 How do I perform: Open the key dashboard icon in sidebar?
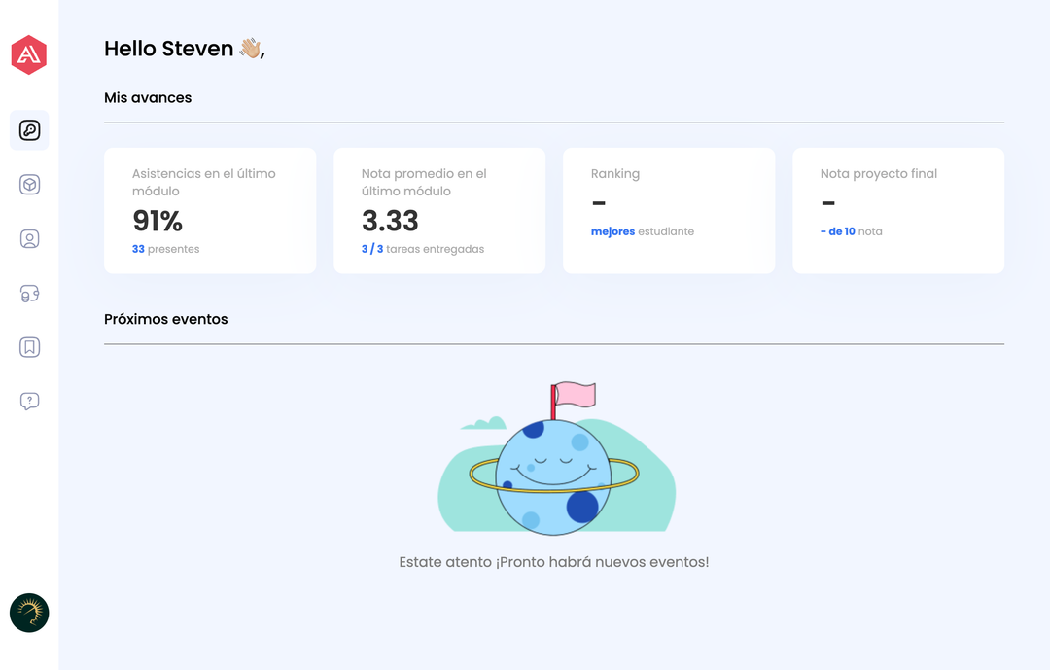click(x=29, y=130)
